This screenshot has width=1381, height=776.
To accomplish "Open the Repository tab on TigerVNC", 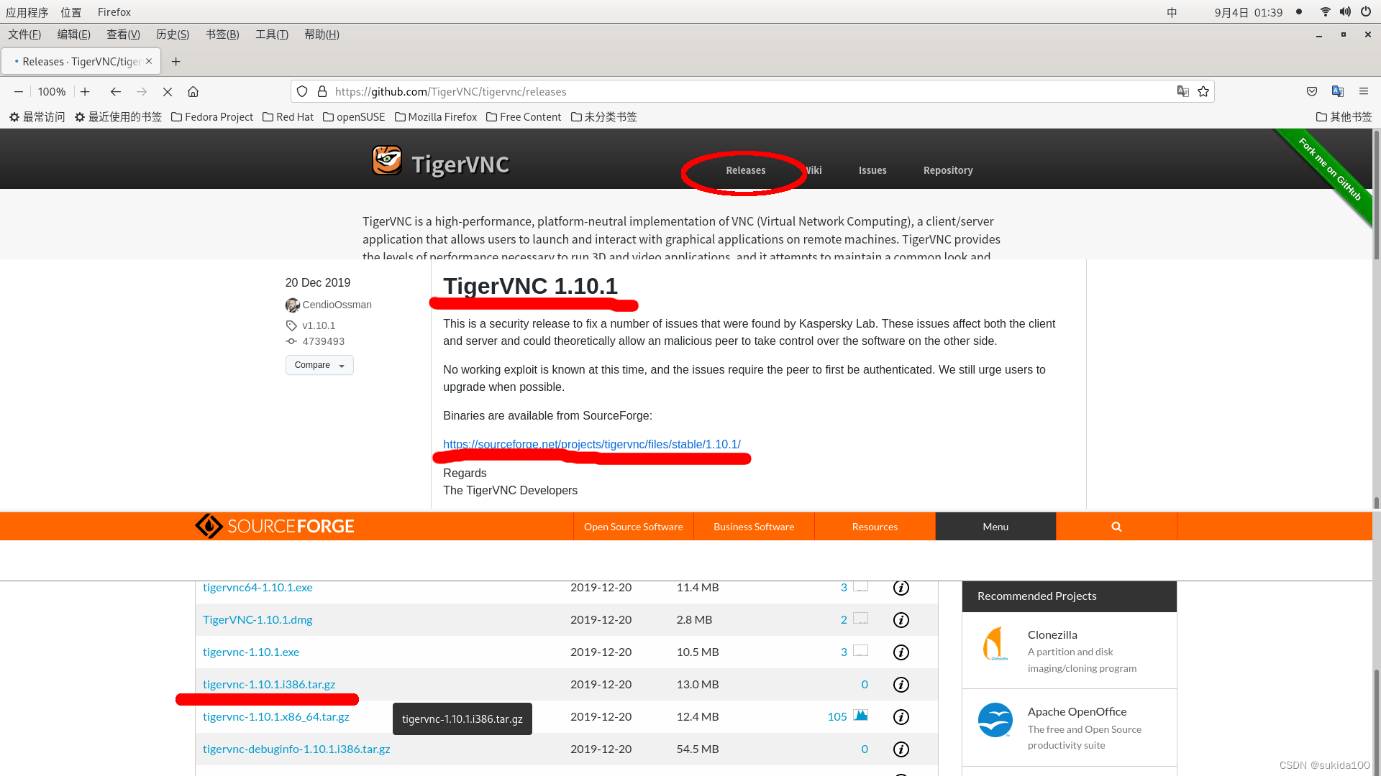I will pos(947,170).
